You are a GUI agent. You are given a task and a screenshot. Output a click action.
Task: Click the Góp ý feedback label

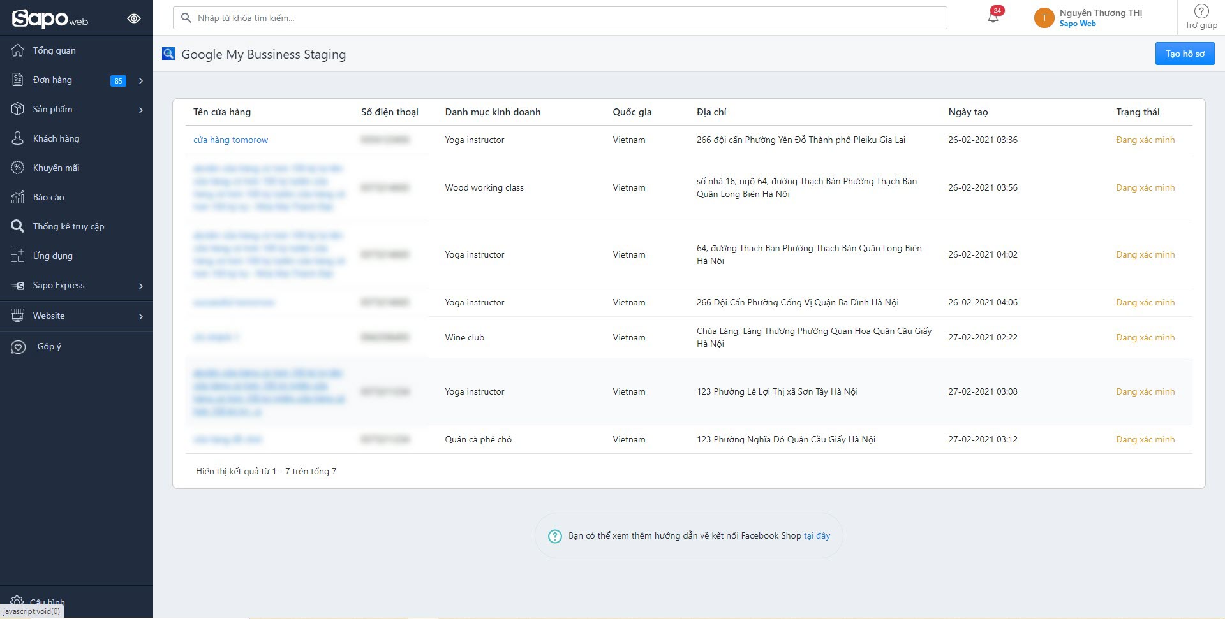pos(49,346)
